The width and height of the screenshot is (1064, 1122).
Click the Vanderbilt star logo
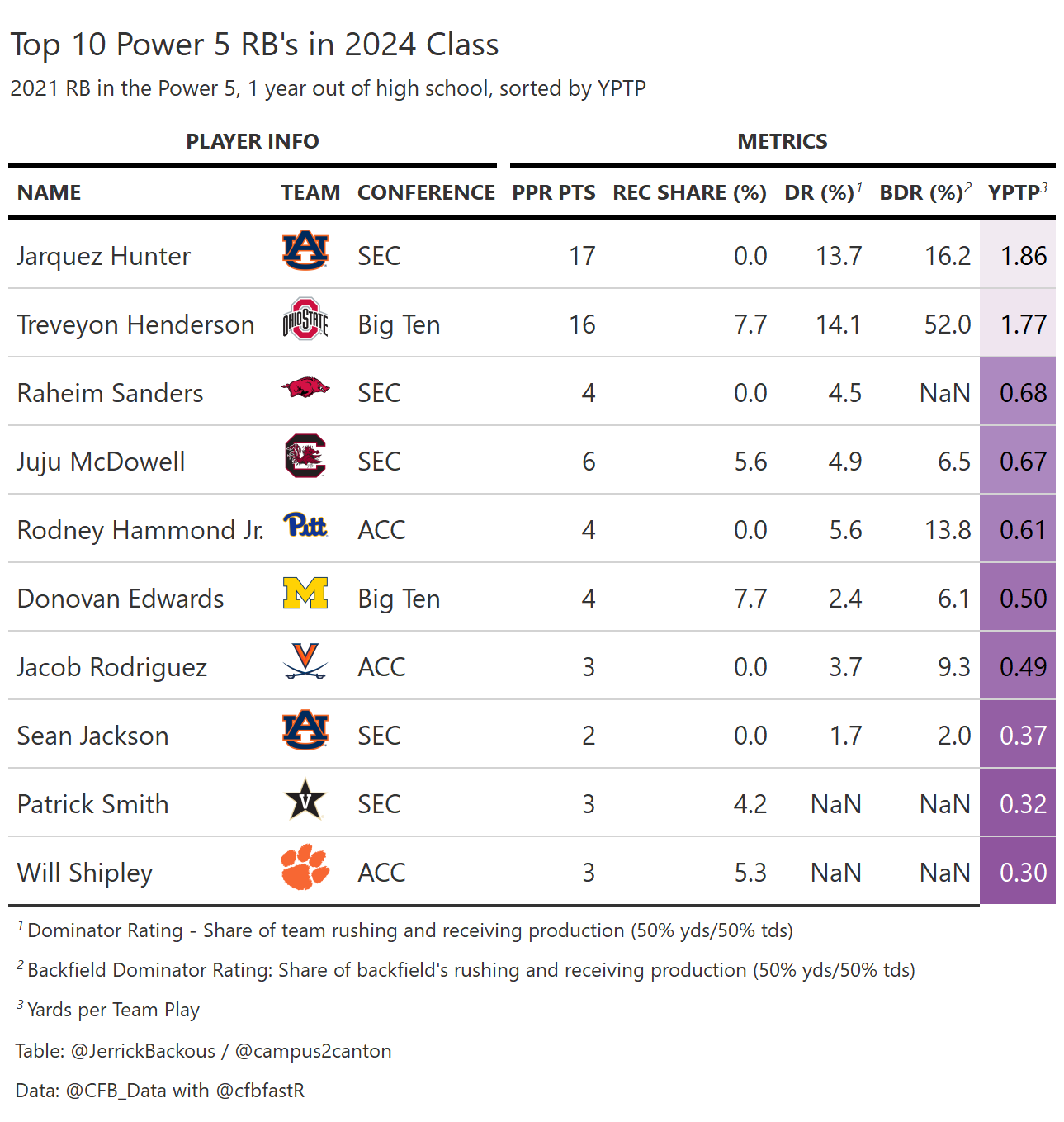point(305,798)
